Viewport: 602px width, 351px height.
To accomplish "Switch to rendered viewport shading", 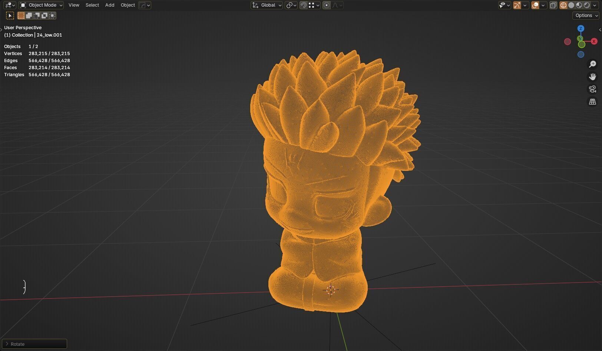I will 587,5.
